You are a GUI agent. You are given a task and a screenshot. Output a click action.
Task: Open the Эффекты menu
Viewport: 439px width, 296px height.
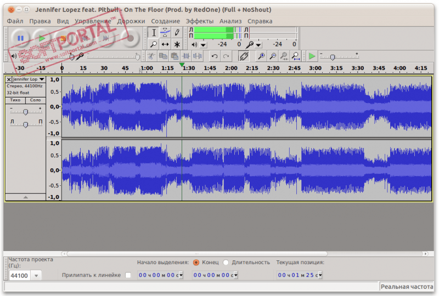[200, 21]
